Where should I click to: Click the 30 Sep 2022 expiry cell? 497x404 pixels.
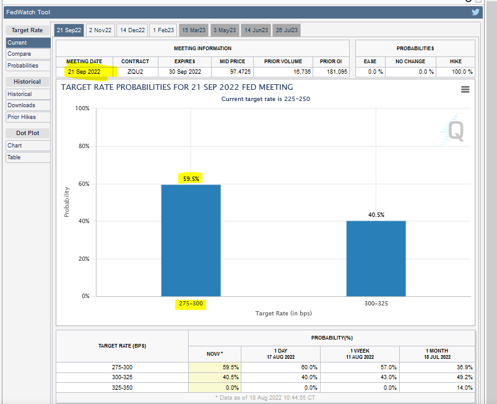[x=185, y=72]
